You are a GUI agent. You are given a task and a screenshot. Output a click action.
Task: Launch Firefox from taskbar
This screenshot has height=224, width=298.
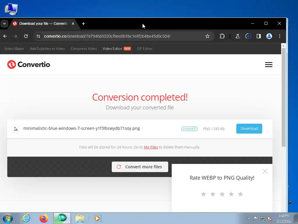click(x=44, y=218)
